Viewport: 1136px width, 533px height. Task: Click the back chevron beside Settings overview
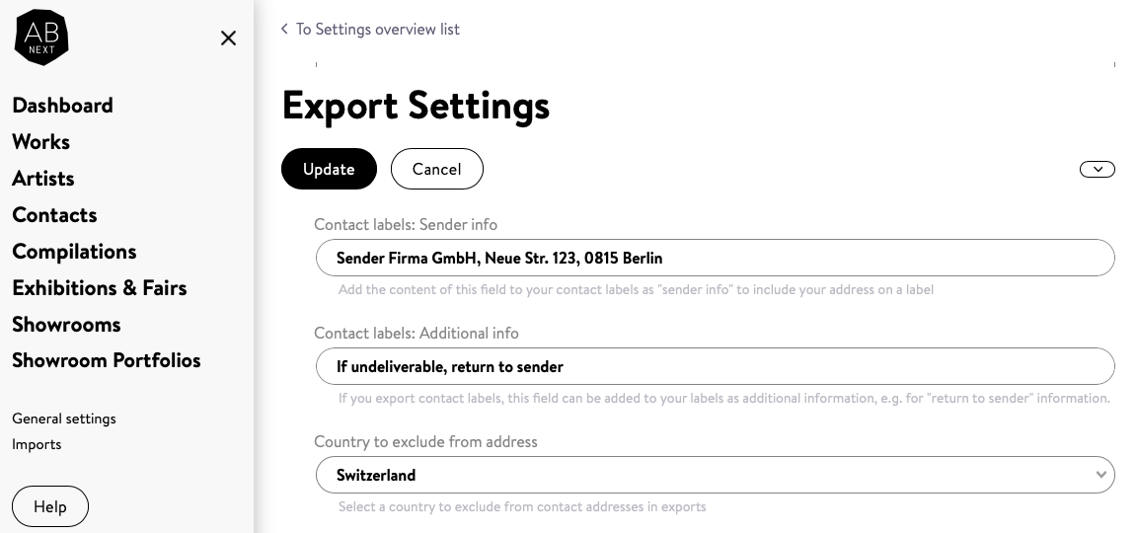[284, 30]
